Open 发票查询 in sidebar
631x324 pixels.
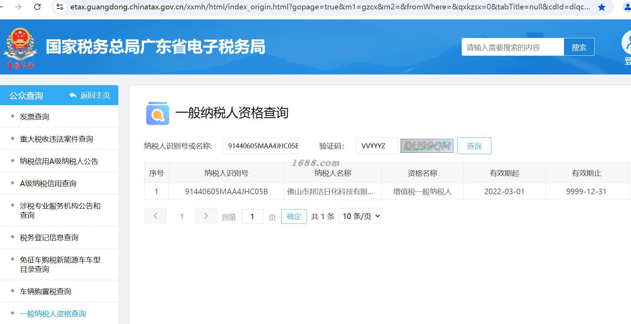click(x=35, y=117)
